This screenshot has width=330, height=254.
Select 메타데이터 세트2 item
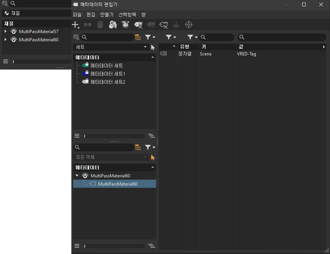[108, 82]
